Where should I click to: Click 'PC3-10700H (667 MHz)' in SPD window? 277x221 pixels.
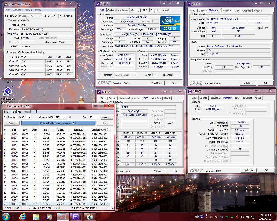pyautogui.click(x=135, y=115)
